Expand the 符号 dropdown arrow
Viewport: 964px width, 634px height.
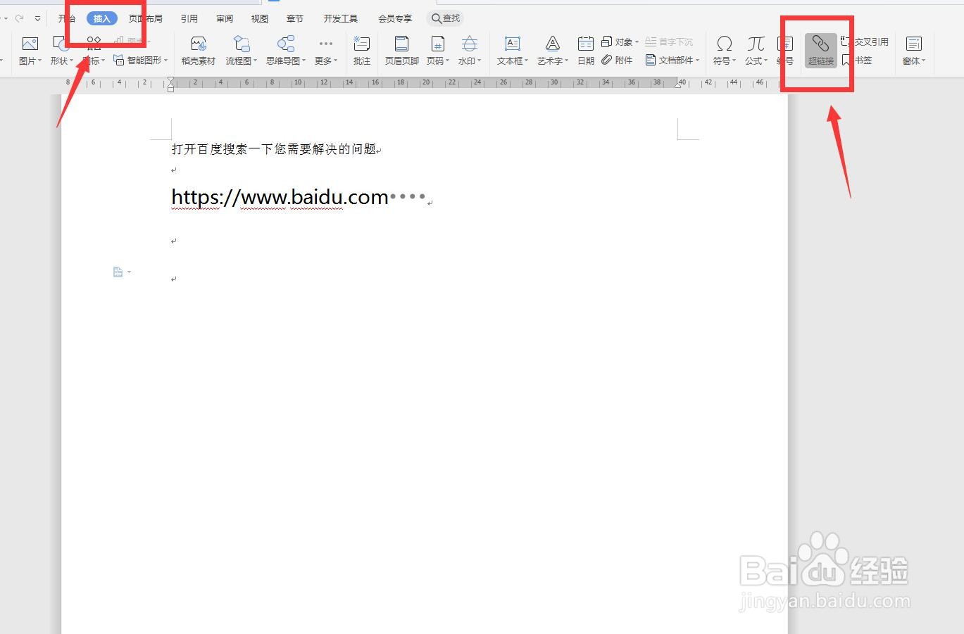734,61
